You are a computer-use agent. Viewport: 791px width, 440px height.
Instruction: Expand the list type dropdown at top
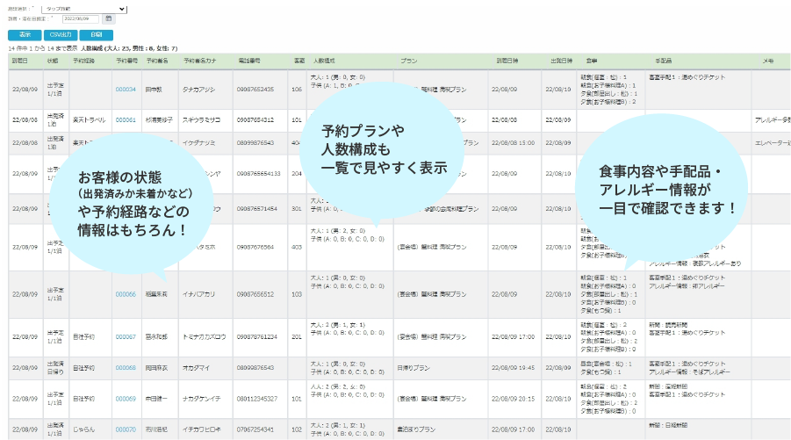[84, 9]
